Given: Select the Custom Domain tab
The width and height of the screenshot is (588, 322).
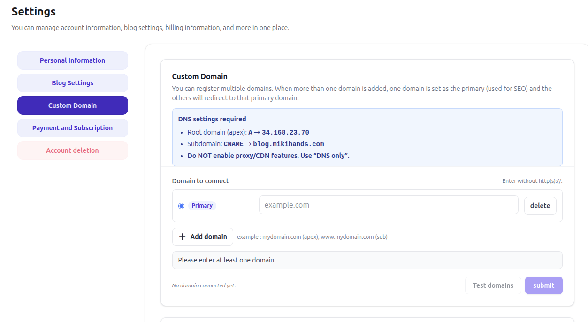Looking at the screenshot, I should [x=72, y=105].
